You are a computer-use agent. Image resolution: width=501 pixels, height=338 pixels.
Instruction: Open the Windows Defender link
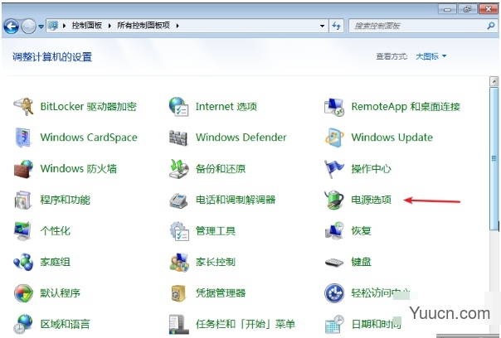(241, 138)
